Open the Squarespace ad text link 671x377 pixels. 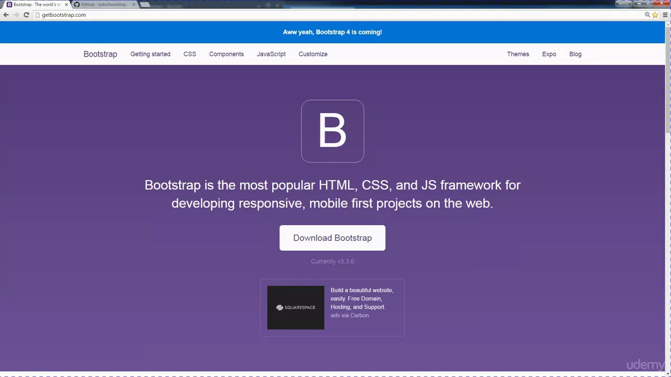[362, 298]
